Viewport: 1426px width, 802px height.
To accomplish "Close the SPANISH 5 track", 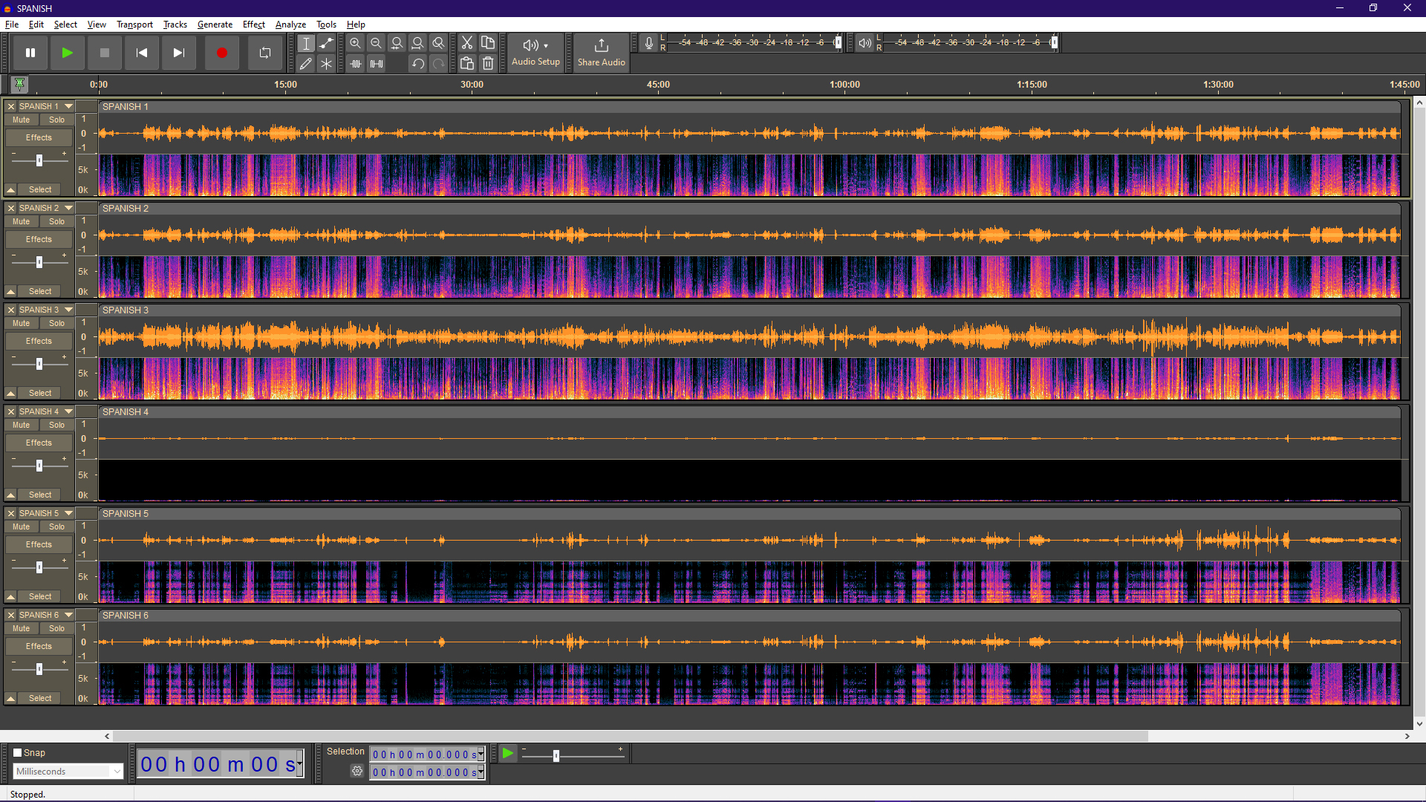I will pyautogui.click(x=11, y=513).
